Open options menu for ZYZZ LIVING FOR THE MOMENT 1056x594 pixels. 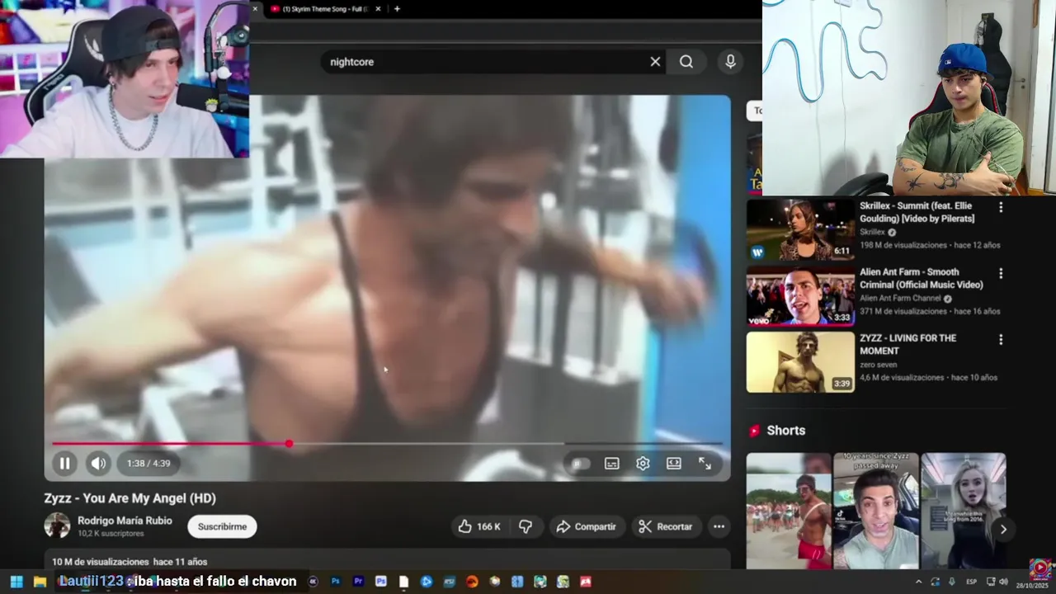(x=1001, y=339)
